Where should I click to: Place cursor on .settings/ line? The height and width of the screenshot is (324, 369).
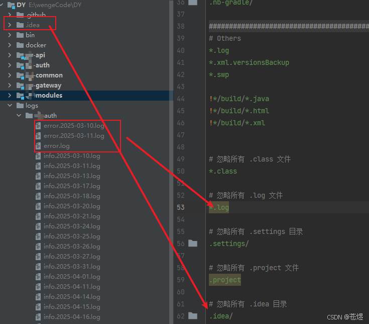pos(229,244)
